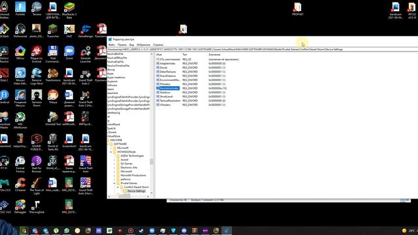Select the Decals DWORD value

tap(163, 68)
